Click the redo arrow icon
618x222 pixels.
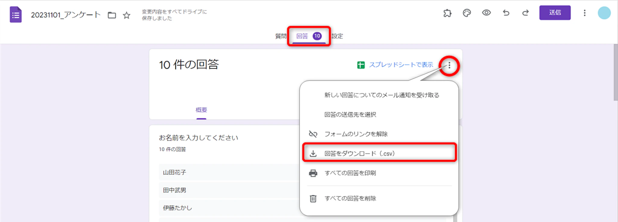tap(525, 13)
